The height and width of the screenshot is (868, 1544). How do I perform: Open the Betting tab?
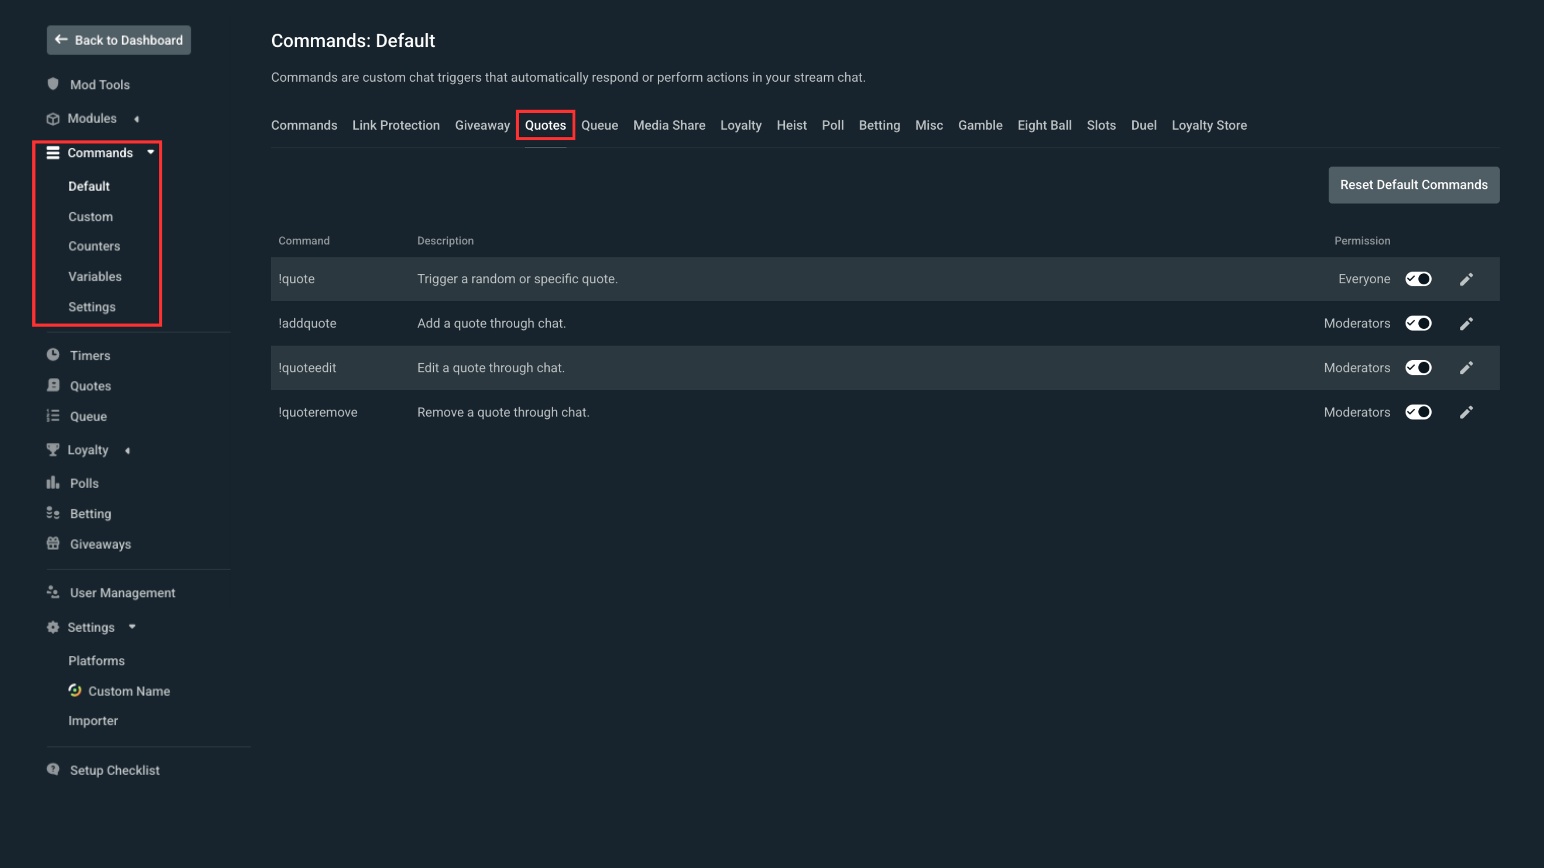(879, 125)
